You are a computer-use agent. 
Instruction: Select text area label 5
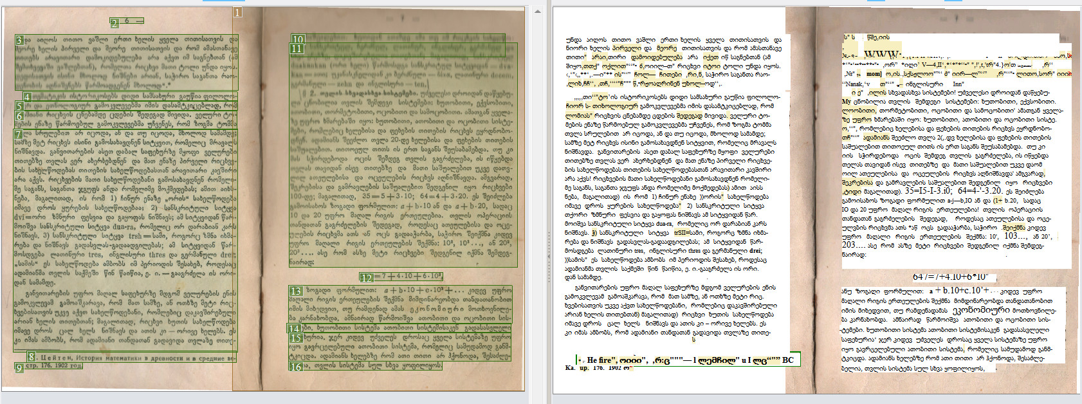[19, 106]
